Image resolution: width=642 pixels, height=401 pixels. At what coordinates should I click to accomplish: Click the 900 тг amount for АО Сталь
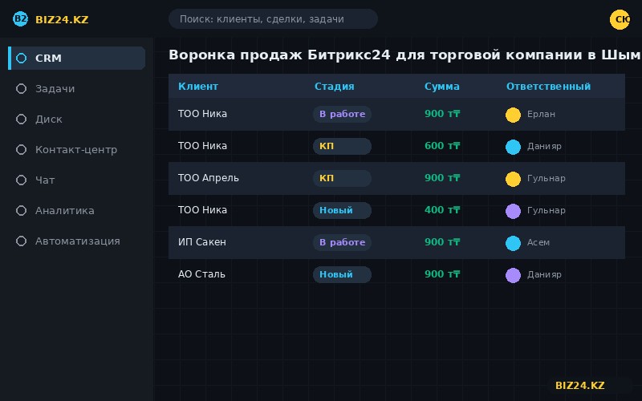pyautogui.click(x=442, y=274)
